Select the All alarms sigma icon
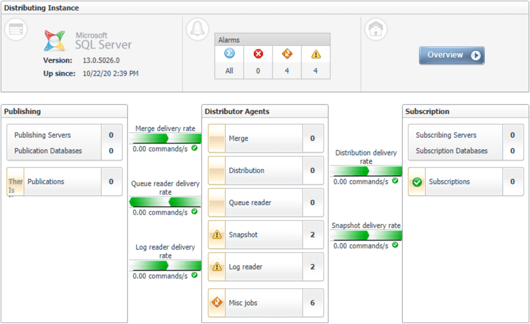The image size is (530, 324). (x=229, y=54)
